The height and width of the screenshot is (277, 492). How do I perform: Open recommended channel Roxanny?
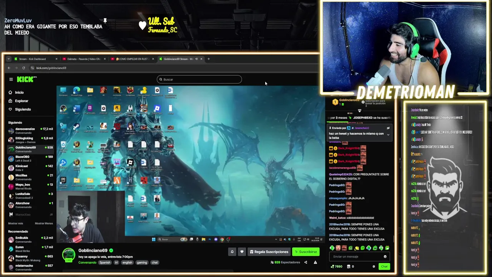pyautogui.click(x=31, y=258)
